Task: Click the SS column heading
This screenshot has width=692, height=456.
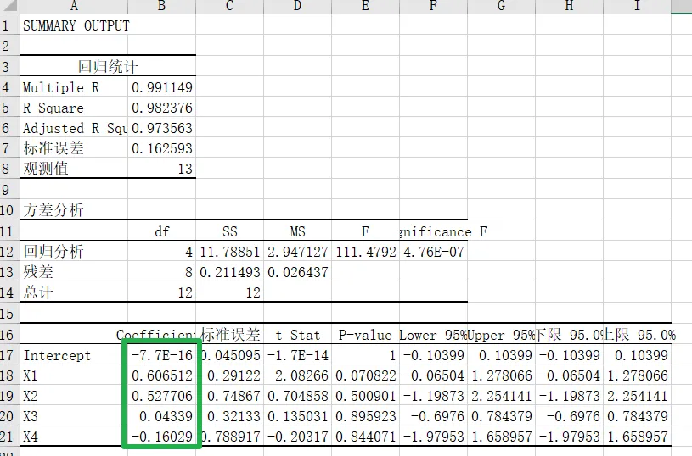Action: coord(229,231)
